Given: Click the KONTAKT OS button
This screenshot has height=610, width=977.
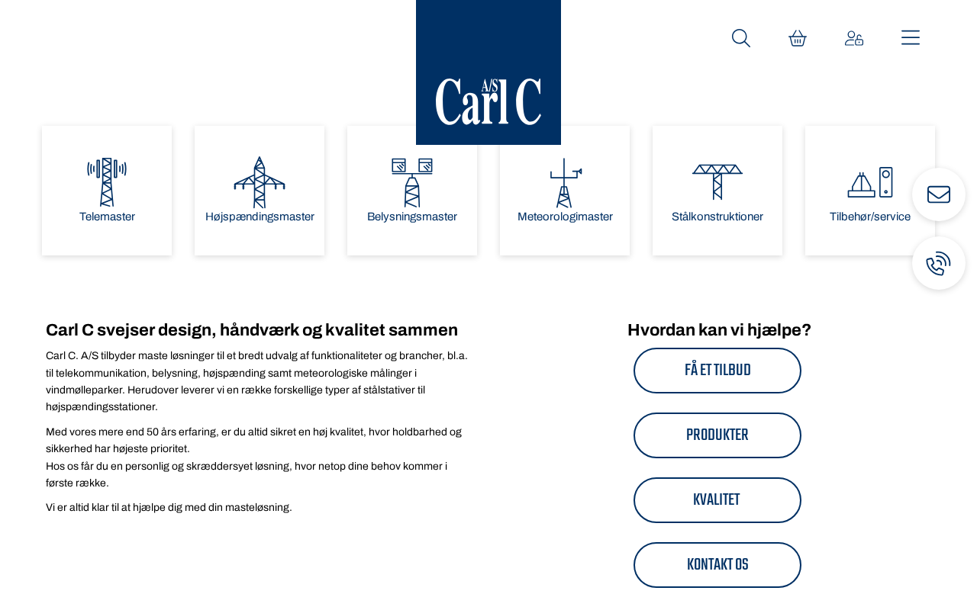Looking at the screenshot, I should tap(717, 565).
